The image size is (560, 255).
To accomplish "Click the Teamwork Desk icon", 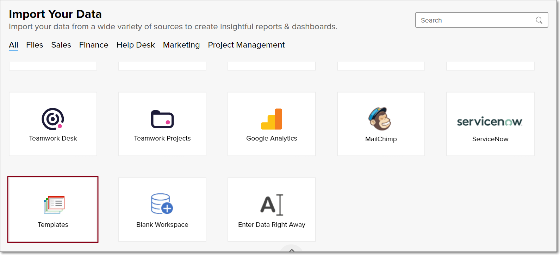I will click(53, 119).
